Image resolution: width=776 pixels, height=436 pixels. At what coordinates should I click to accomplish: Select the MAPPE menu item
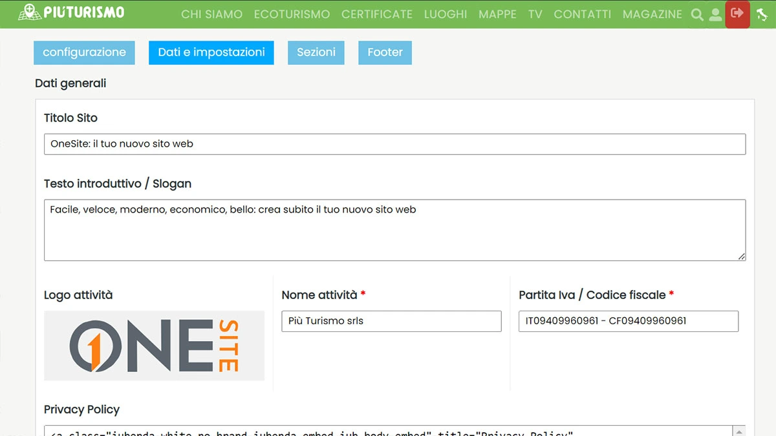coord(497,14)
